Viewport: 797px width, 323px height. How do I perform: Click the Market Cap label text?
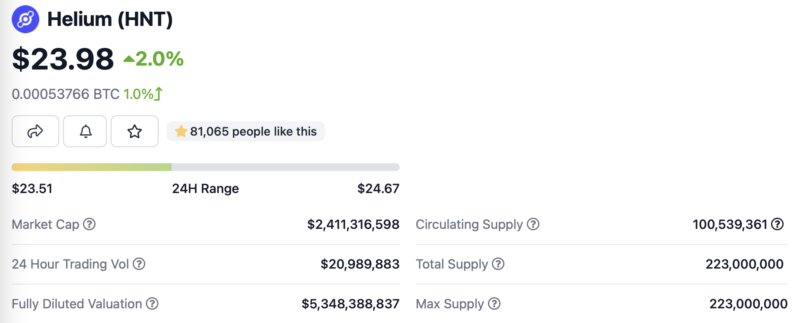tap(45, 225)
